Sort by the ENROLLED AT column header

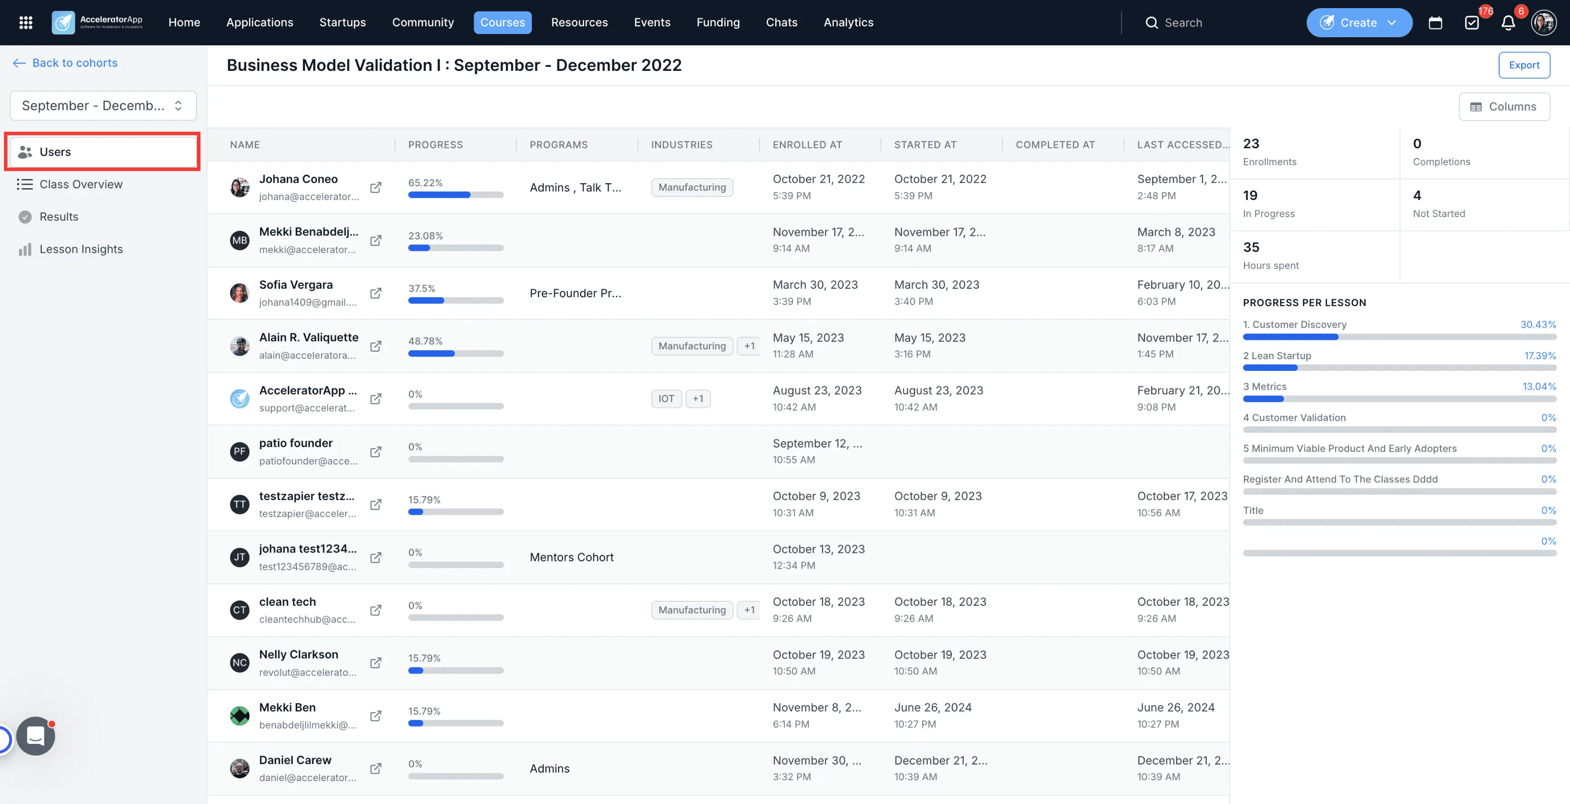pos(807,145)
